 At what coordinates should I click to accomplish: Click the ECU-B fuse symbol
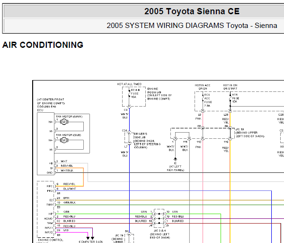[x=129, y=93]
